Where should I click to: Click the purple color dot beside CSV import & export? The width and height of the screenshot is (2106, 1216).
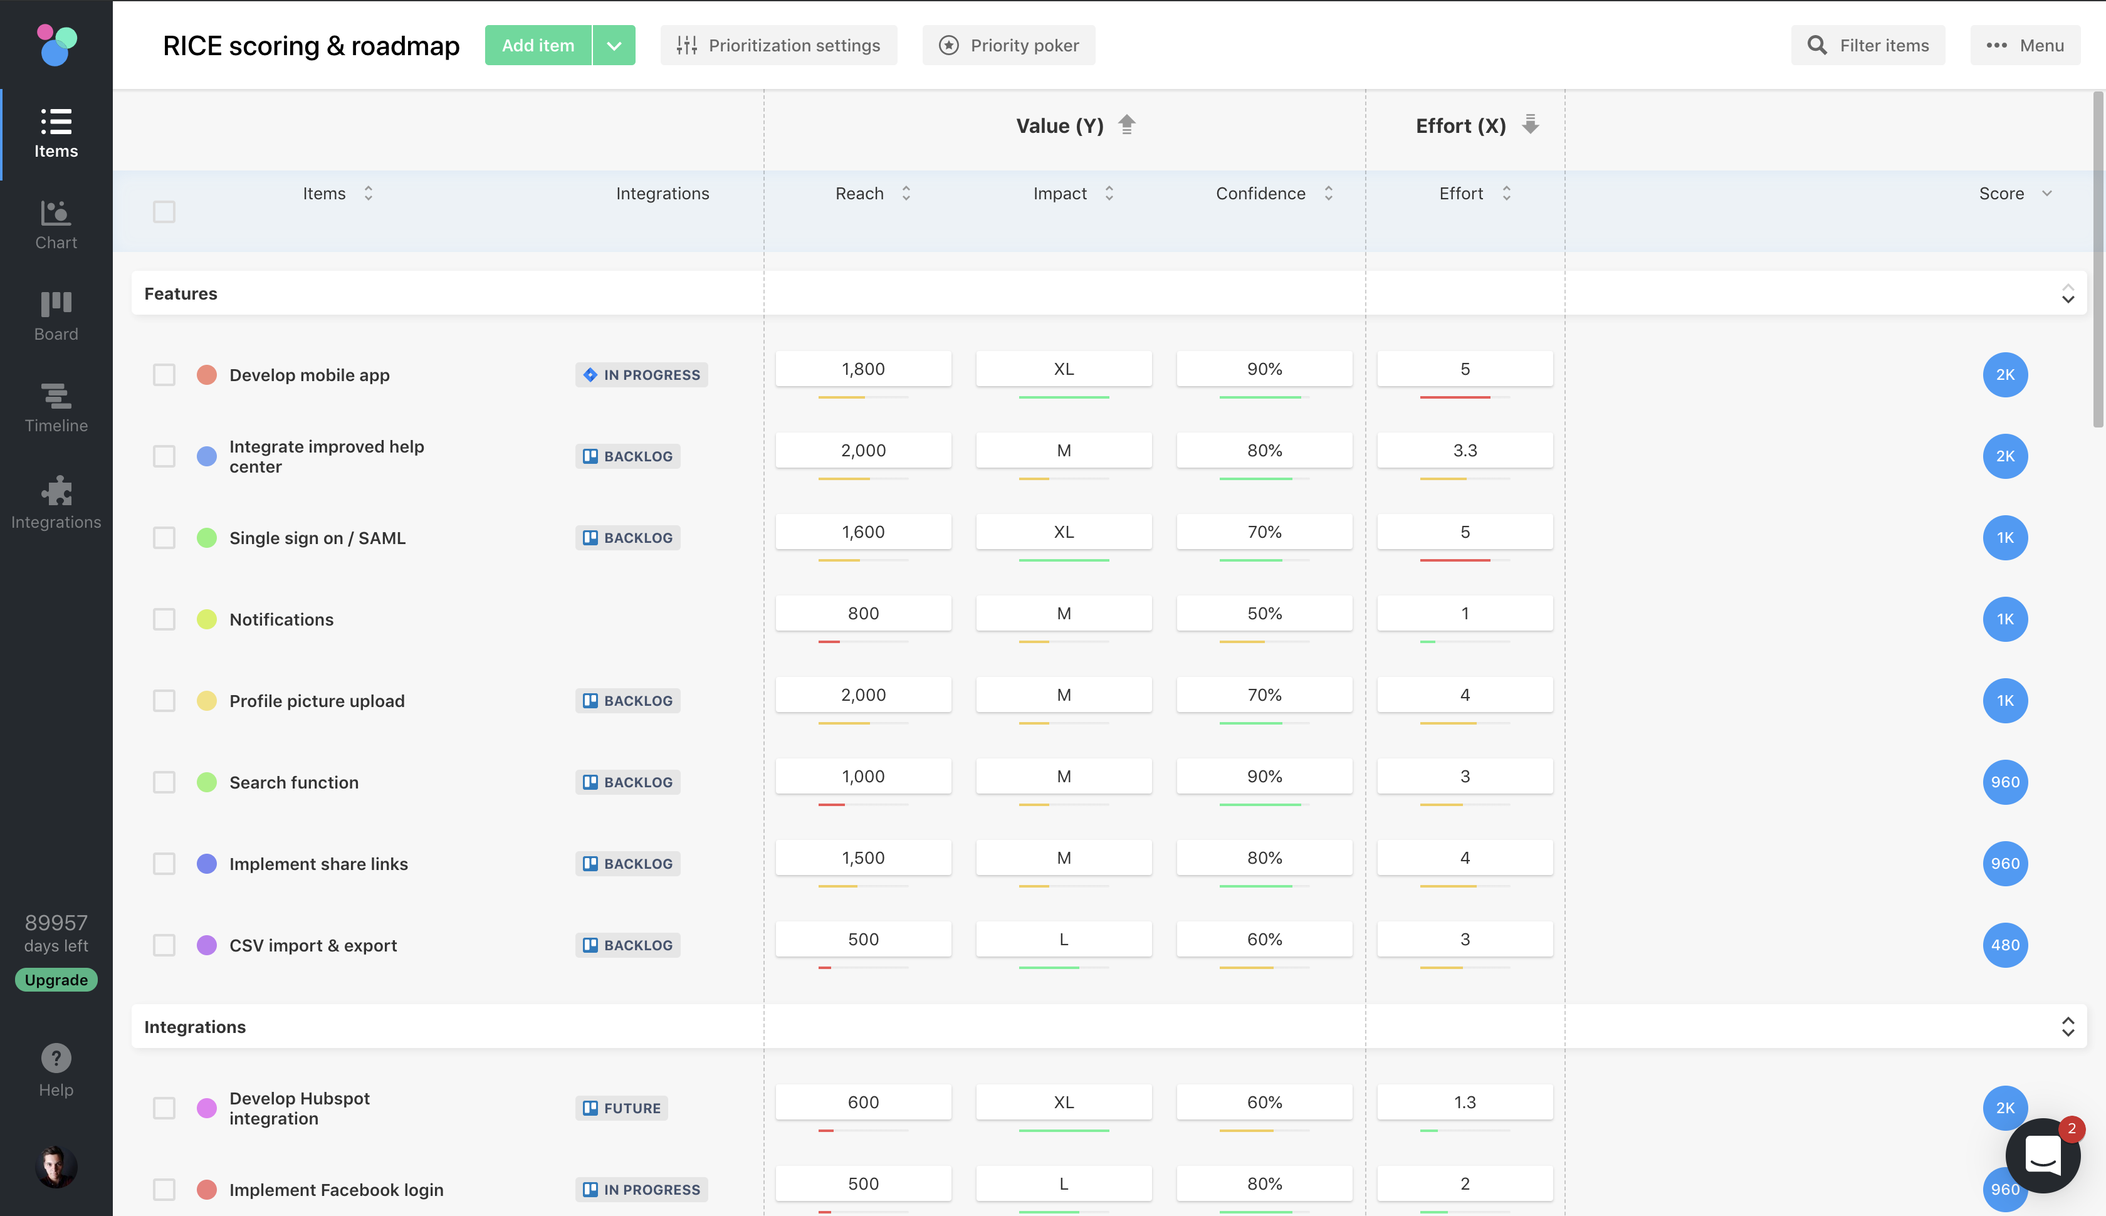click(x=206, y=945)
